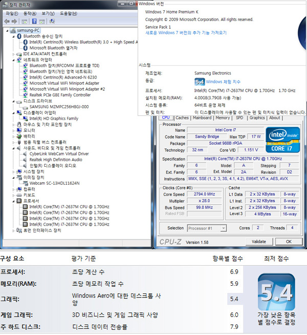Click the Intel Centrino Advanced-N 6230 icon
Viewport: 307px width, 335px height.
pyautogui.click(x=26, y=77)
